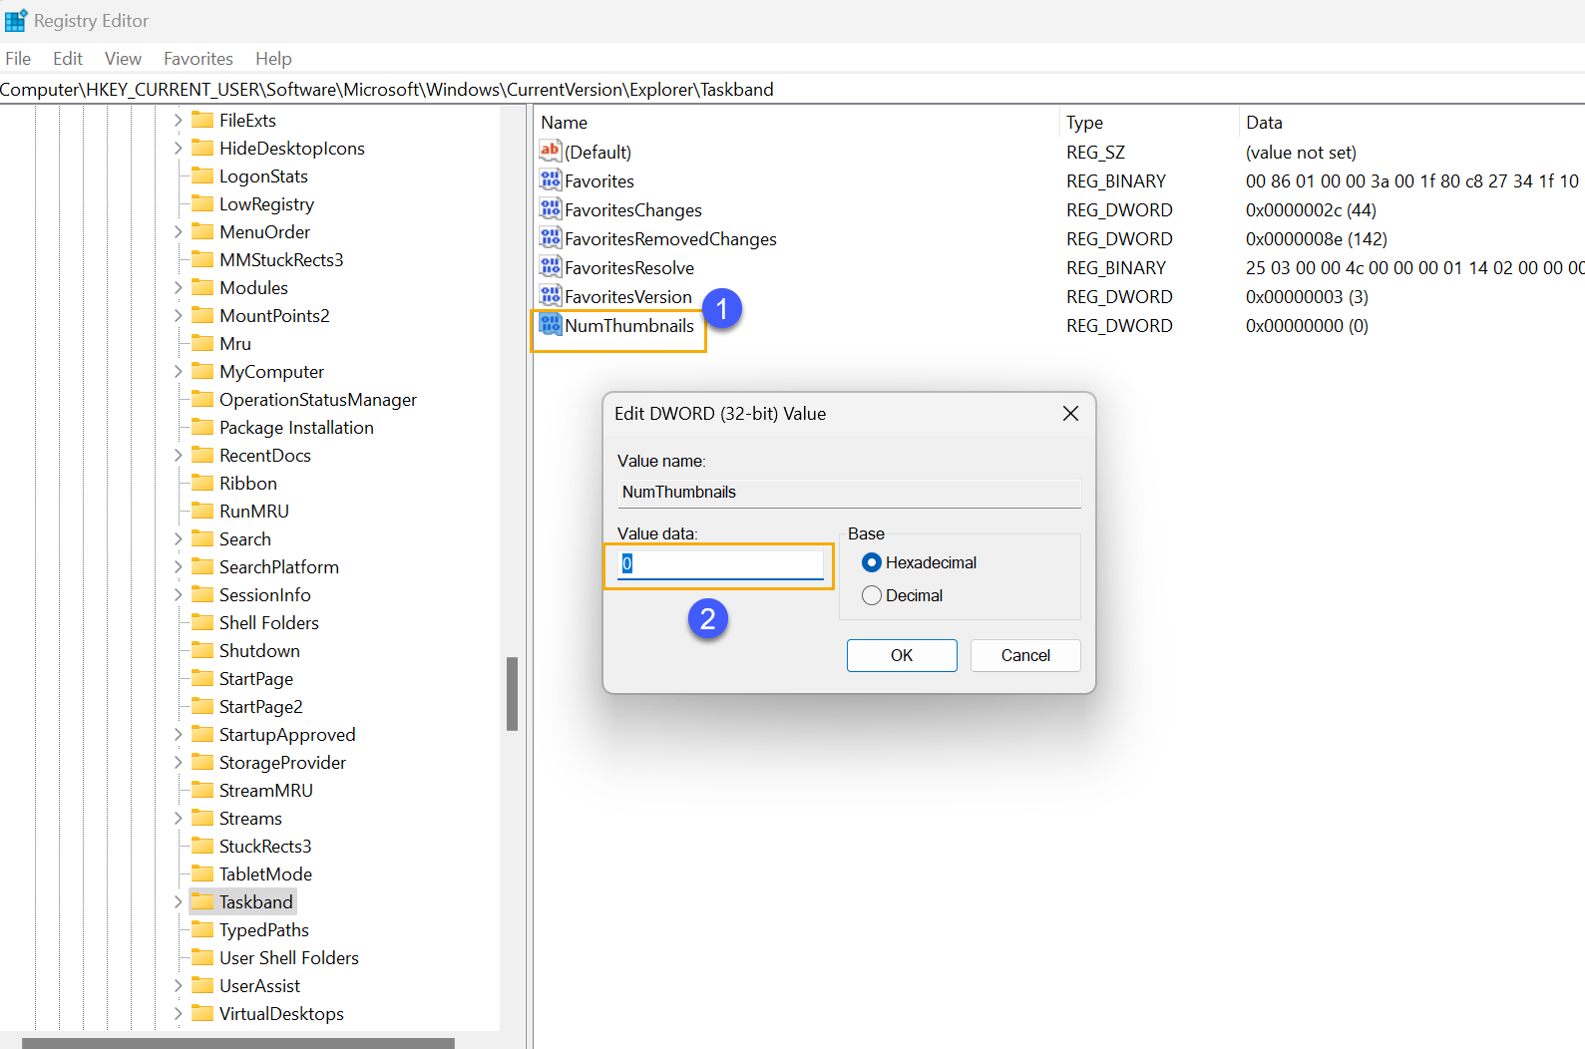Select the RunMRU key
This screenshot has width=1585, height=1049.
tap(254, 511)
